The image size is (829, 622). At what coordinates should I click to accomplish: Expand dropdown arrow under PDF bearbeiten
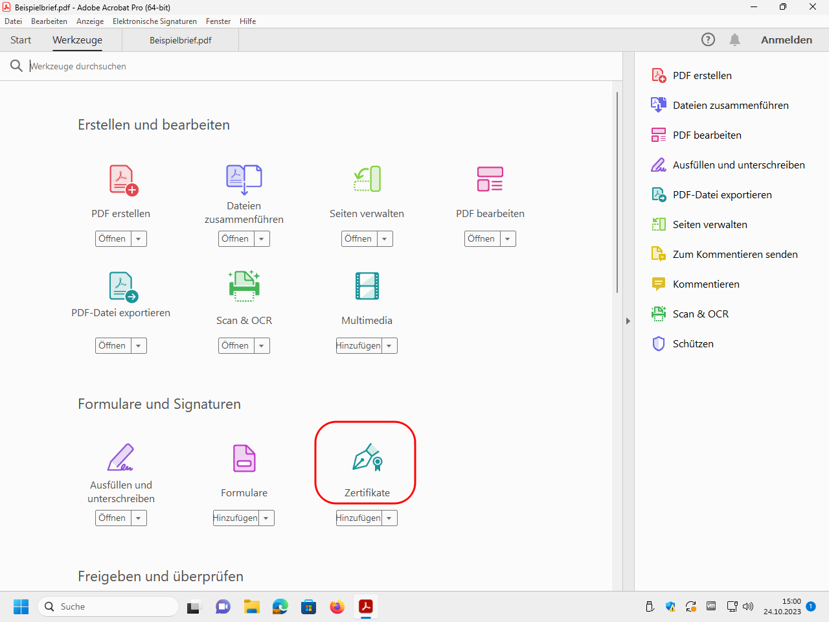point(508,239)
